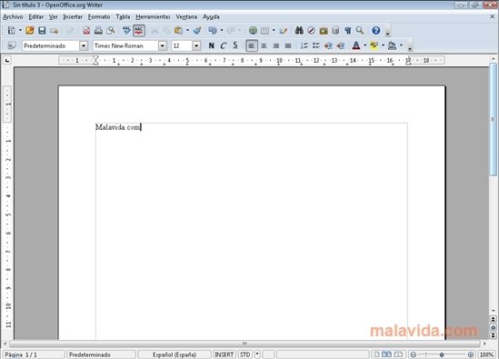Open the Navigator compass icon
This screenshot has height=359, width=499.
tap(311, 31)
